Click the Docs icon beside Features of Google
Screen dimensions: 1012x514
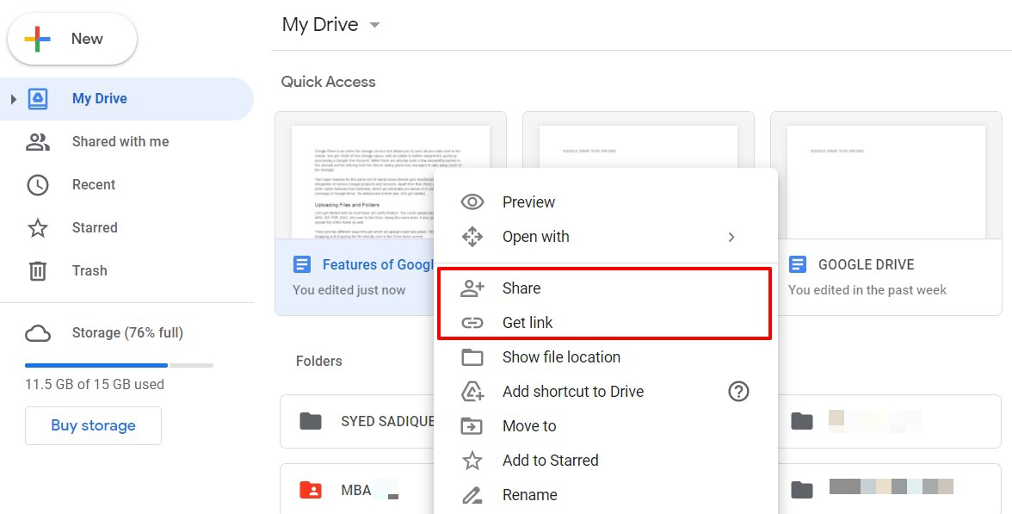click(x=301, y=264)
